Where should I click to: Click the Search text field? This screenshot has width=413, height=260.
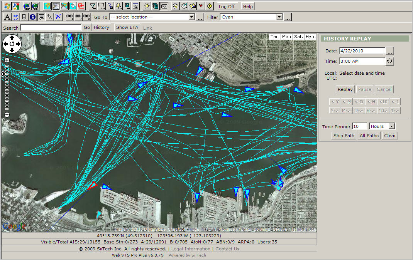[x=51, y=28]
